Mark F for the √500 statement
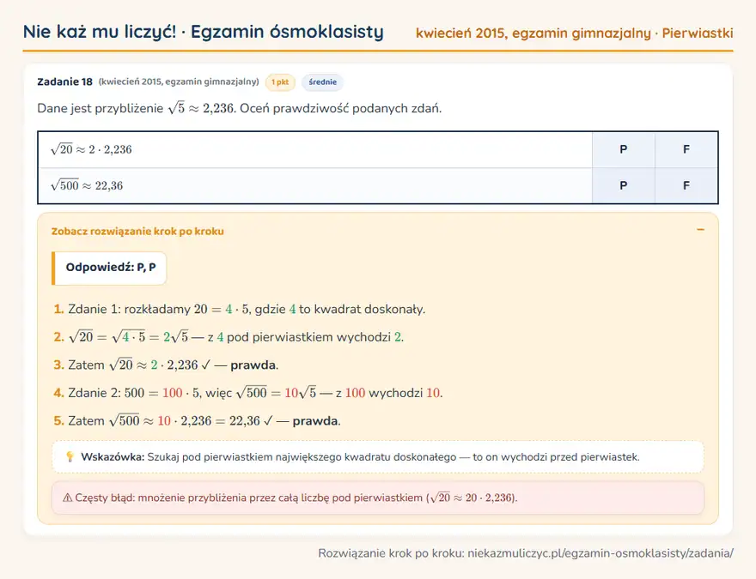The width and height of the screenshot is (756, 579). 686,186
